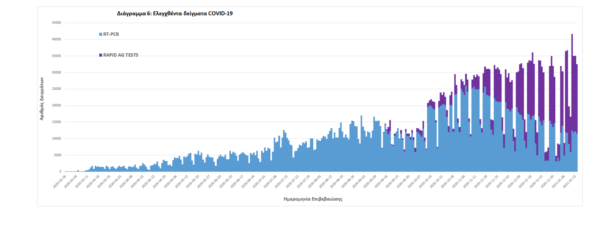Click the chart title 'Διάγραμμα 6: Ελεγχθέντα δείγματα COVID-19'
Screen dimensions: 616x246
click(x=175, y=14)
